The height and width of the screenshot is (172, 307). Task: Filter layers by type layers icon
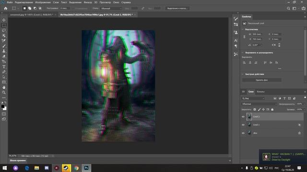pyautogui.click(x=284, y=98)
